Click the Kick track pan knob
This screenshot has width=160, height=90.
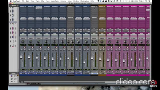(x=23, y=42)
